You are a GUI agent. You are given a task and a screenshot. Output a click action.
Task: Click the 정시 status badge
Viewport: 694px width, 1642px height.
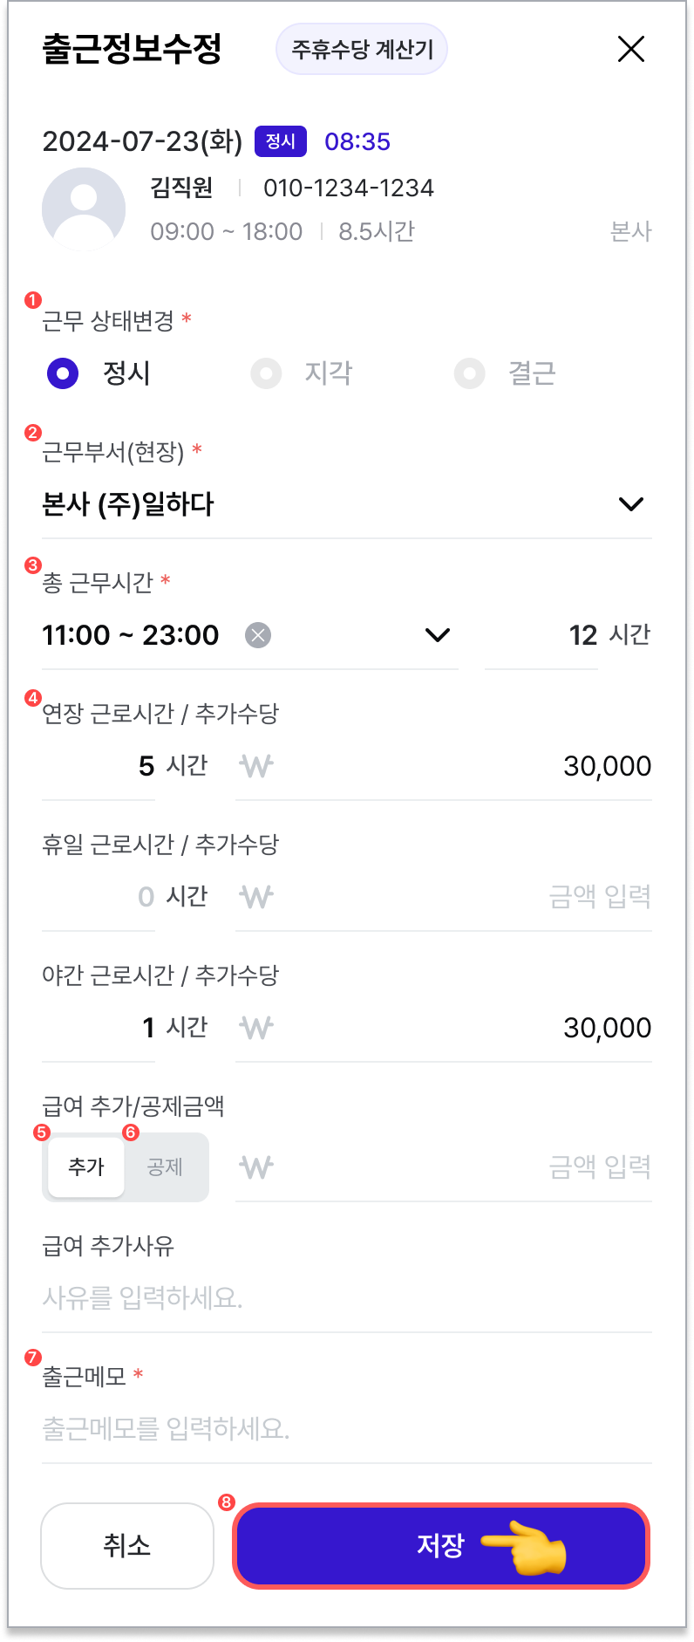coord(281,141)
